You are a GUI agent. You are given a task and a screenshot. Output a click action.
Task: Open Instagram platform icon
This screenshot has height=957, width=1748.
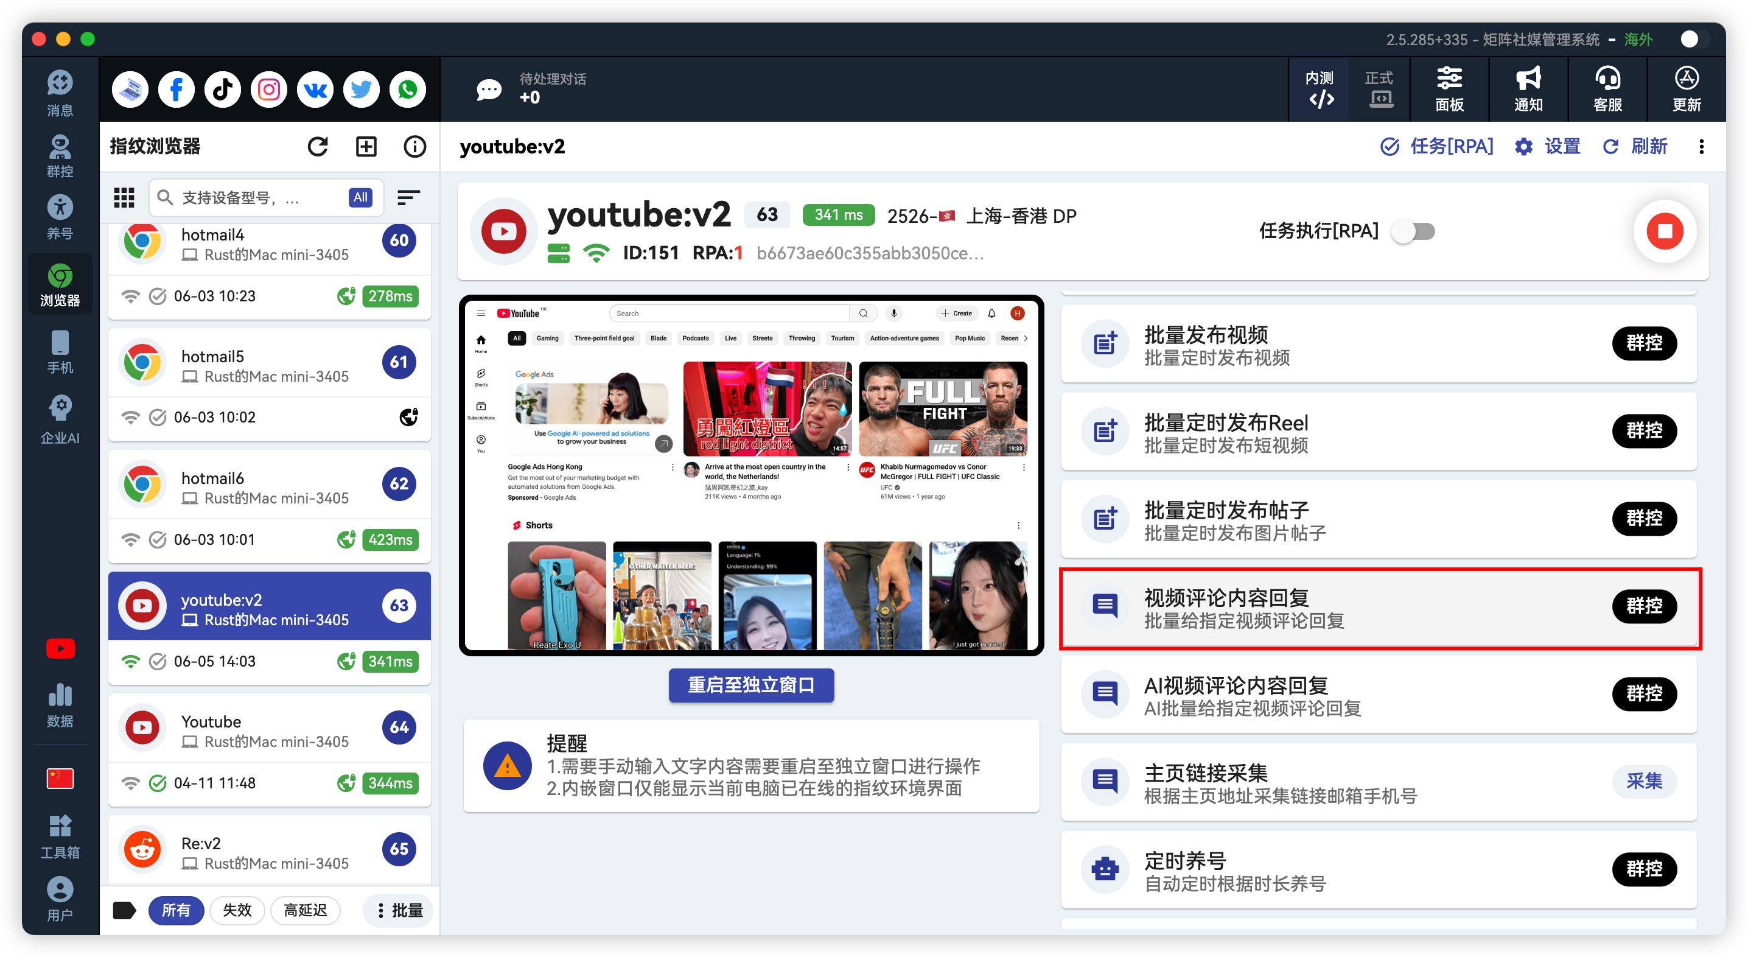[x=269, y=89]
